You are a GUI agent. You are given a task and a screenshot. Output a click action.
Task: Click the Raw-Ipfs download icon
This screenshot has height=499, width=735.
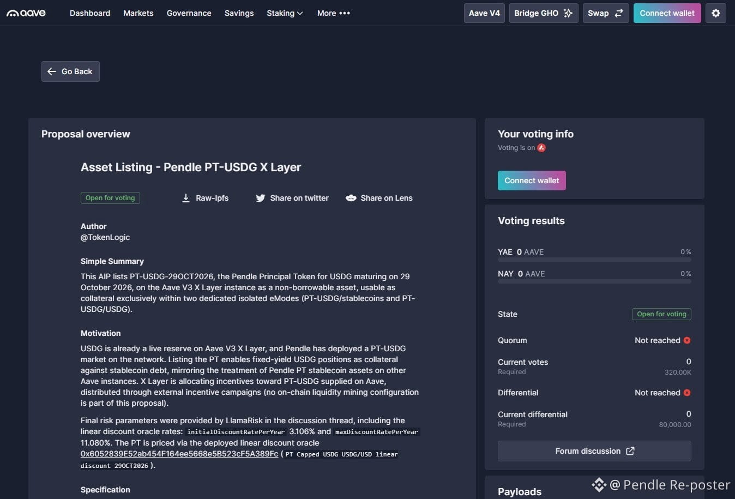coord(185,198)
